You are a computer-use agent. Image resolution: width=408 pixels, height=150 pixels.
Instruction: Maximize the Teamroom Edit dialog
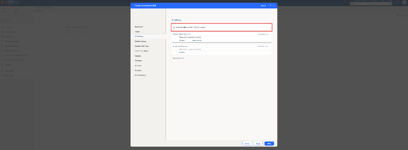click(x=270, y=6)
